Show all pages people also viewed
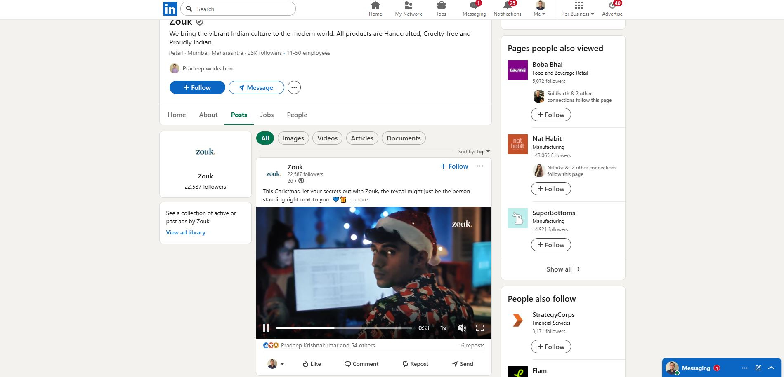The width and height of the screenshot is (784, 377). (x=563, y=269)
